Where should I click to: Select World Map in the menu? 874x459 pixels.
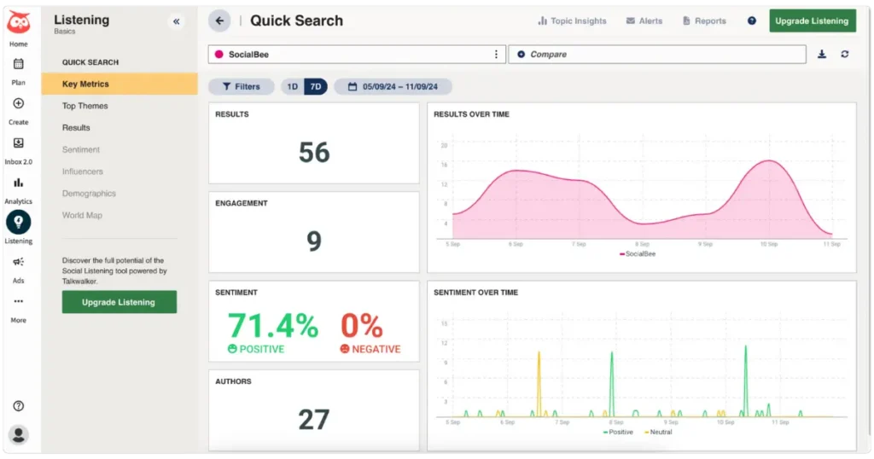[x=82, y=215]
